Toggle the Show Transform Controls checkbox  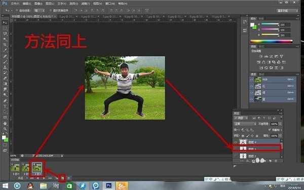coord(50,11)
